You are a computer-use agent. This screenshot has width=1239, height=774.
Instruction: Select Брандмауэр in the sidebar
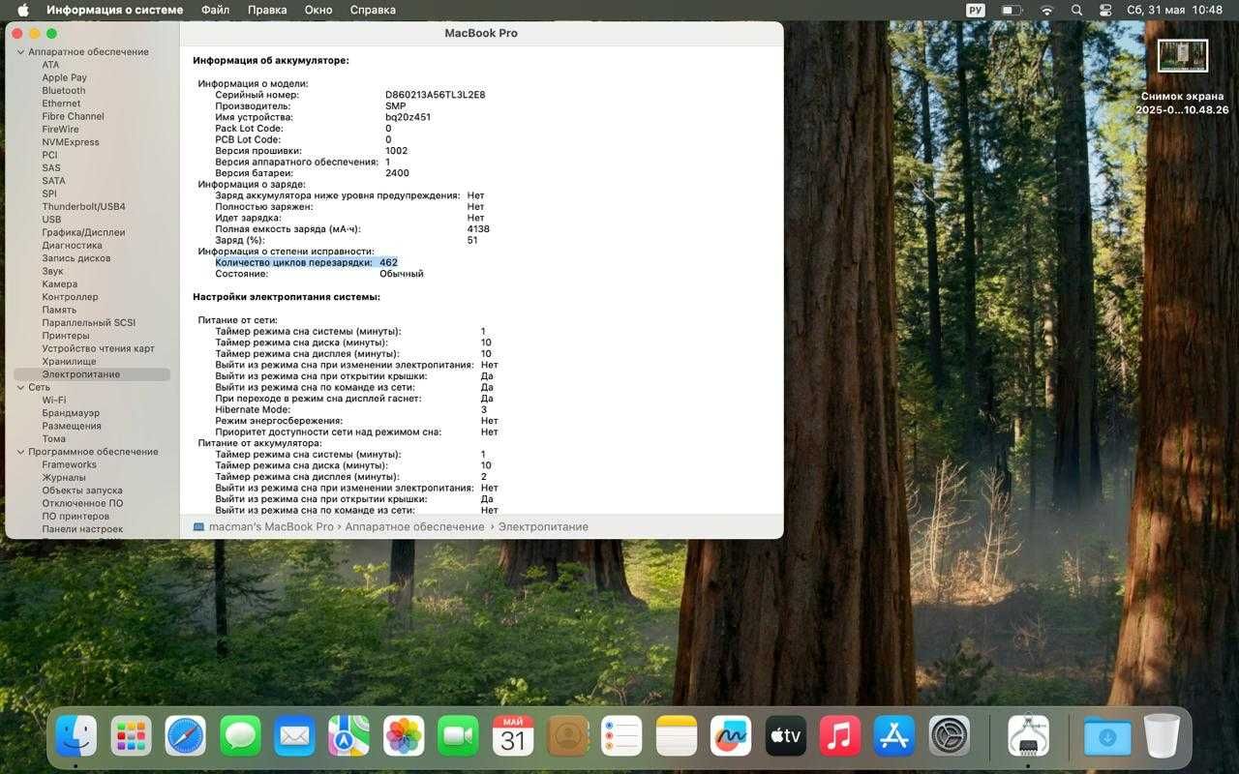point(71,413)
